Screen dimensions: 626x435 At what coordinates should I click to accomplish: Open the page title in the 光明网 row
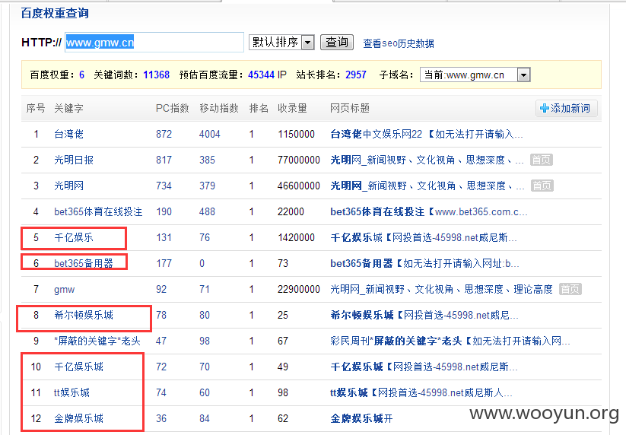[427, 186]
